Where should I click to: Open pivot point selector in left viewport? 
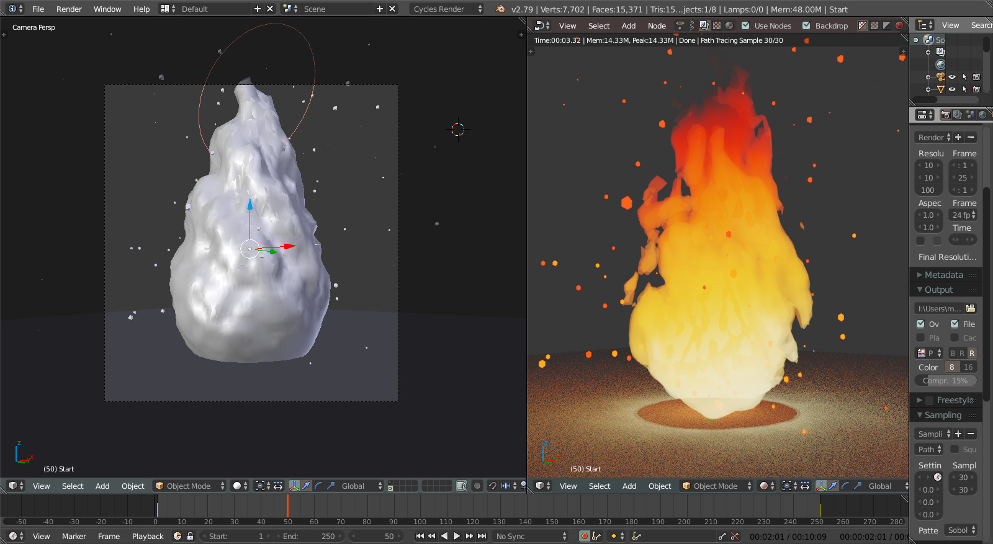[x=263, y=486]
